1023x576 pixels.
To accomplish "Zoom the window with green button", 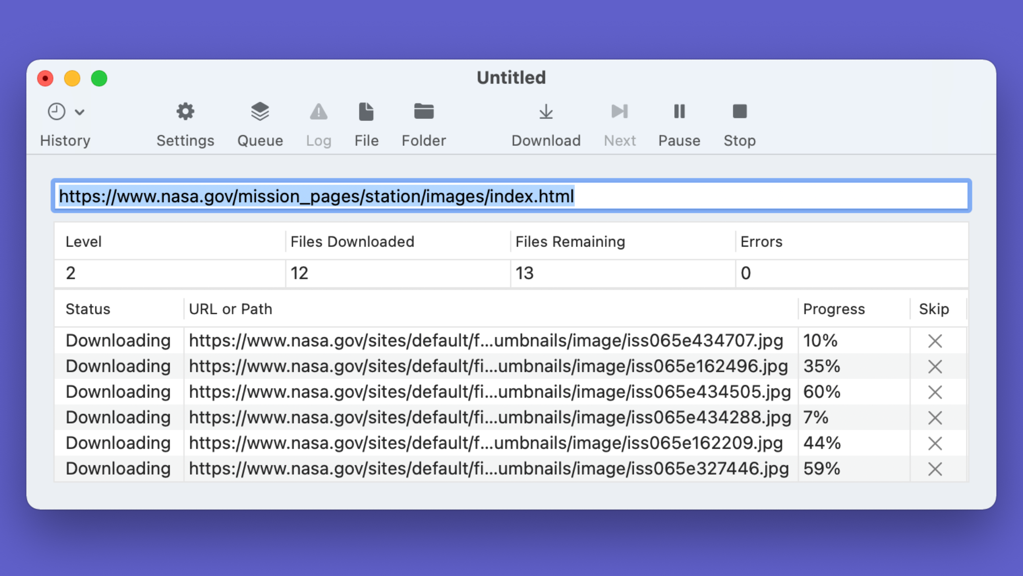I will 99,78.
